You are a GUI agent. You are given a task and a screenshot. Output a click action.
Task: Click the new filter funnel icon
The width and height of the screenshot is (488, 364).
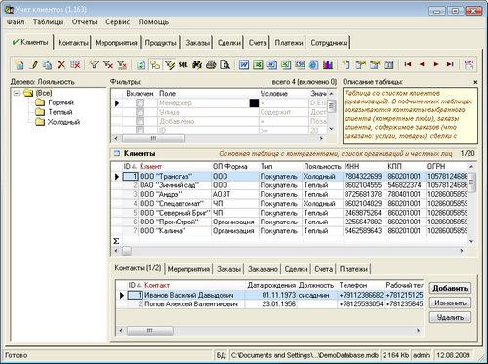[94, 64]
